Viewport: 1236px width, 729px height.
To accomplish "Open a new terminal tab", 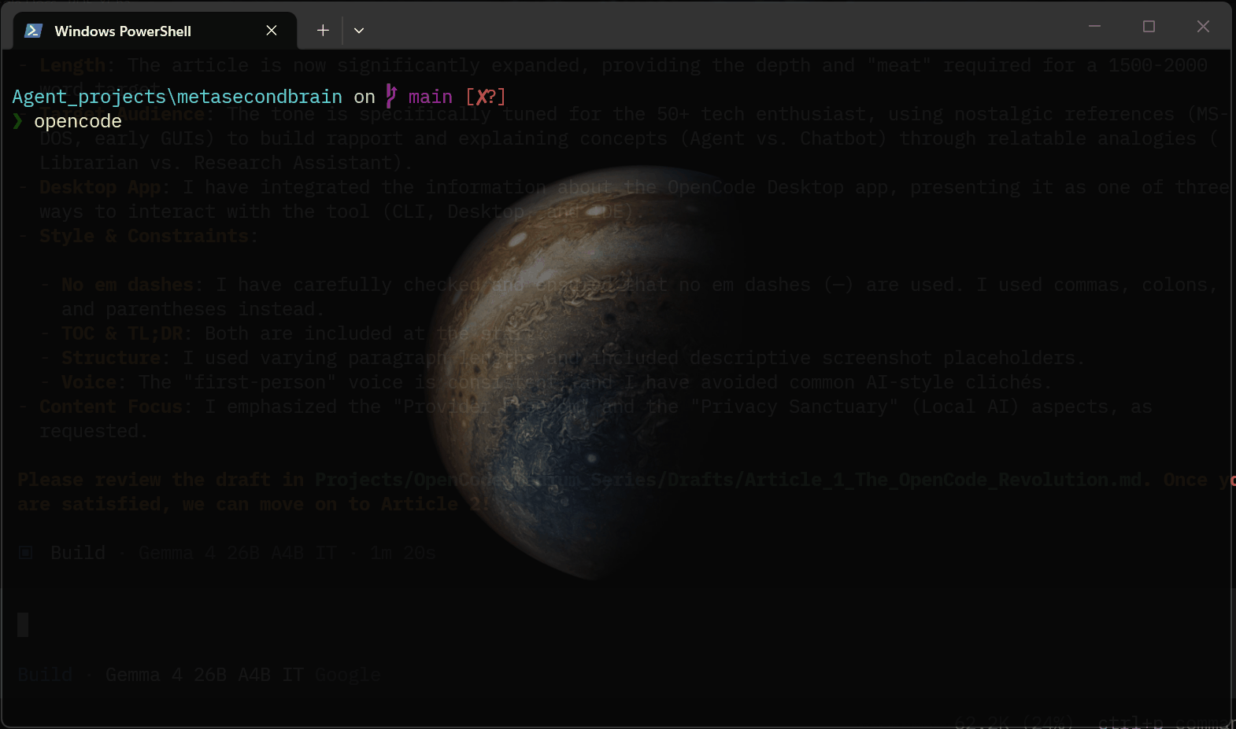I will click(x=323, y=31).
